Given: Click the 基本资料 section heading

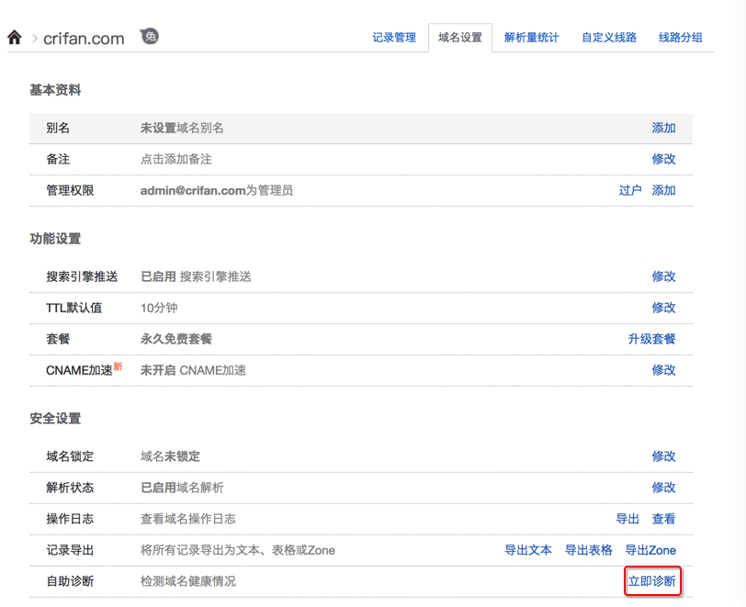Looking at the screenshot, I should click(x=55, y=90).
